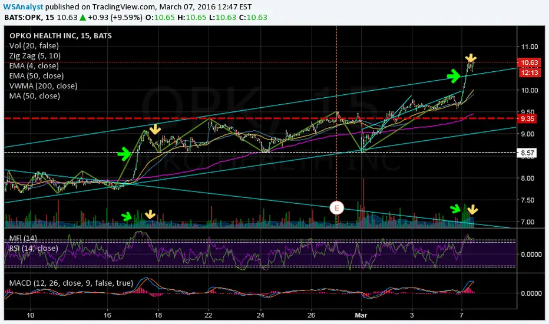Viewport: 549px width, 324px height.
Task: Click the '24' date on time axis
Action: click(x=260, y=315)
